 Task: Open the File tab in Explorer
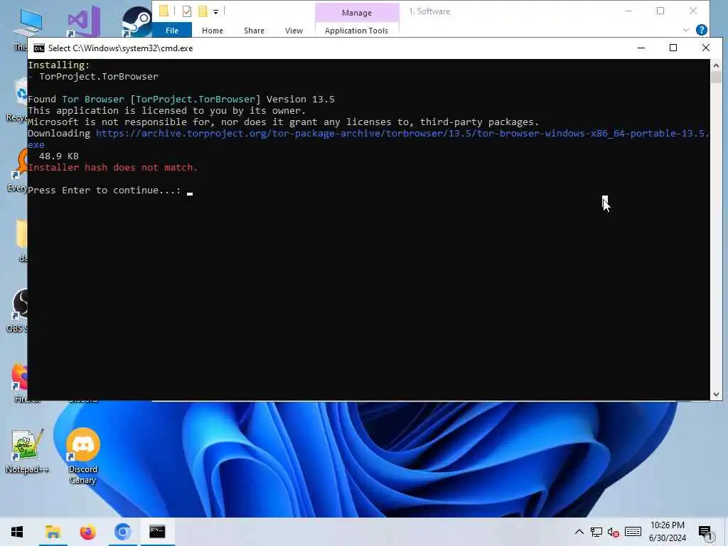pyautogui.click(x=172, y=30)
